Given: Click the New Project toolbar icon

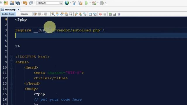Looking at the screenshot, I should (x=6, y=3).
